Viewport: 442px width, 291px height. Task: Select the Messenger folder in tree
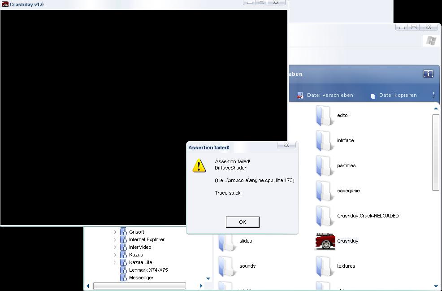(x=141, y=278)
